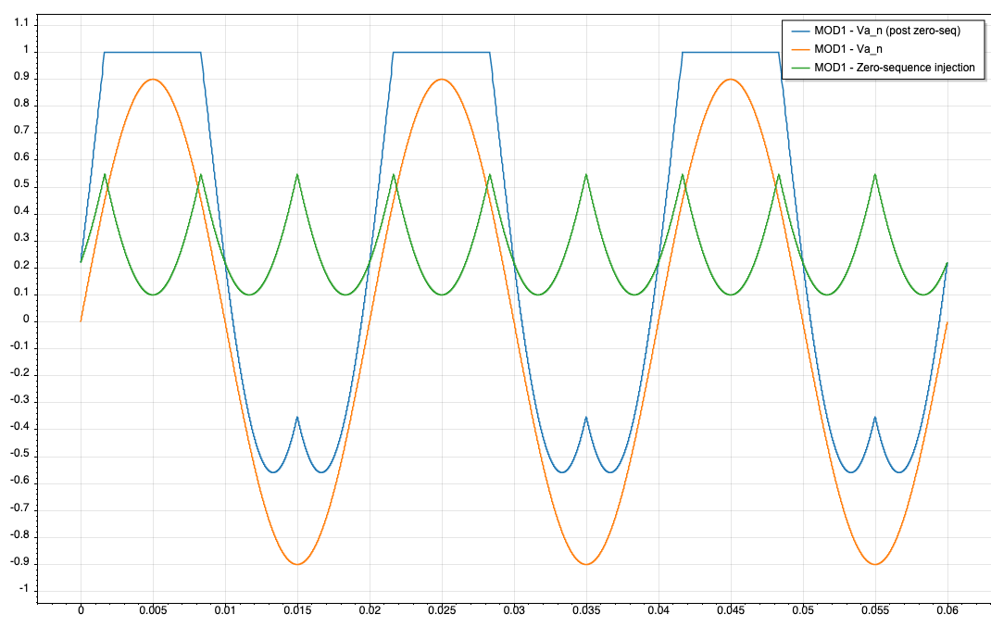Screen dimensions: 991x627
Task: Click the 0.5 y-axis tick label
Action: (x=20, y=186)
